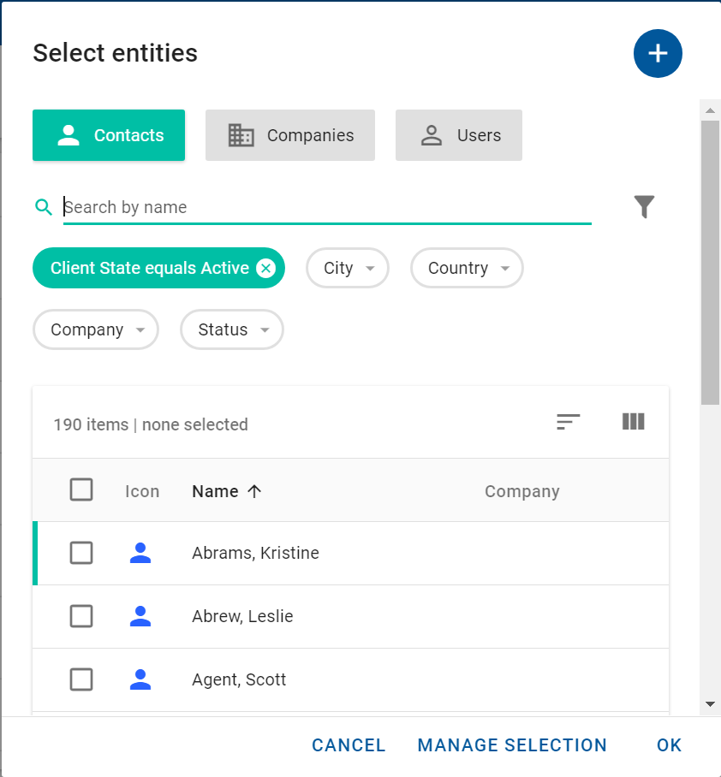Screen dimensions: 721x777
Task: Click the MANAGE SELECTION button
Action: click(x=512, y=745)
